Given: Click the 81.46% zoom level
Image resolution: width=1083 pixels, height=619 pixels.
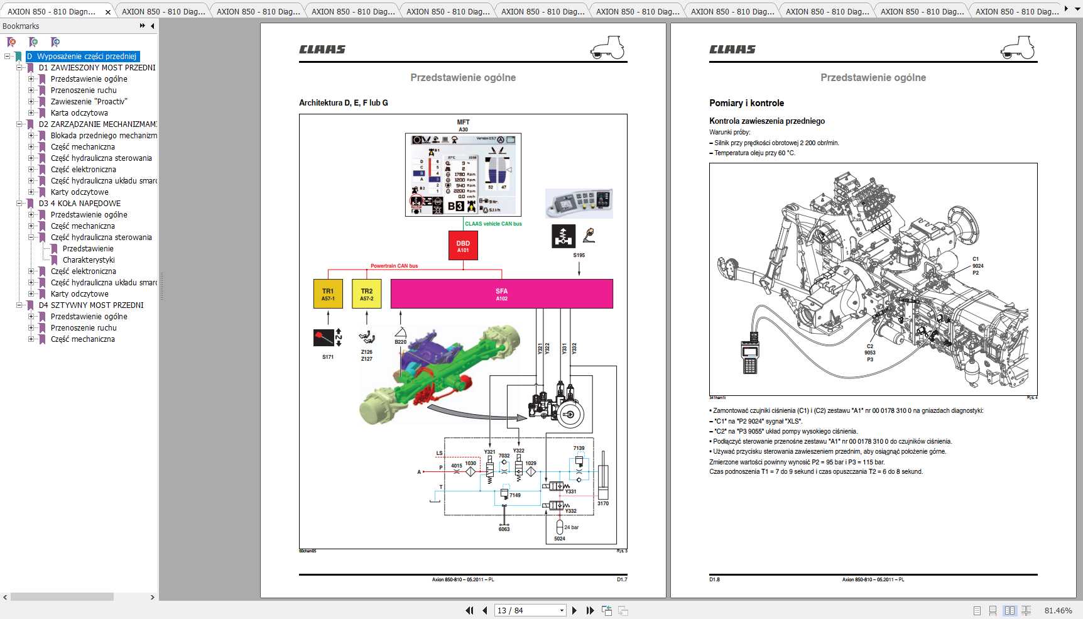Looking at the screenshot, I should [1058, 610].
